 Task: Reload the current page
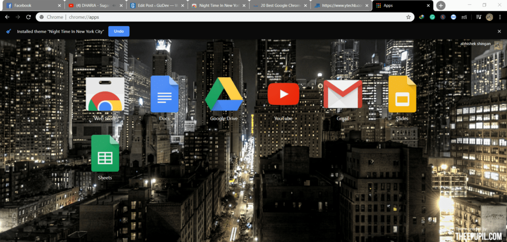(x=28, y=17)
